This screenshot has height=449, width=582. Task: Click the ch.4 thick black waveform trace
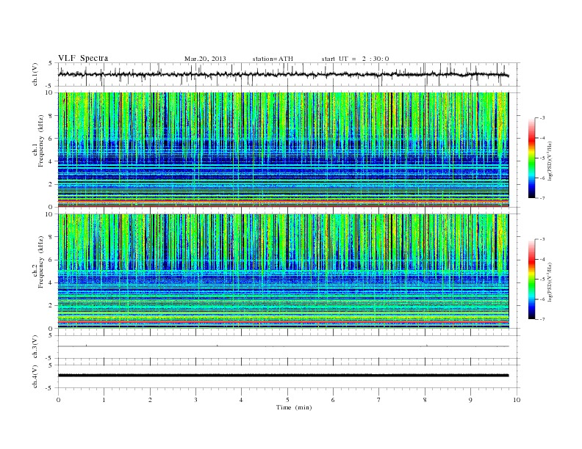284,376
